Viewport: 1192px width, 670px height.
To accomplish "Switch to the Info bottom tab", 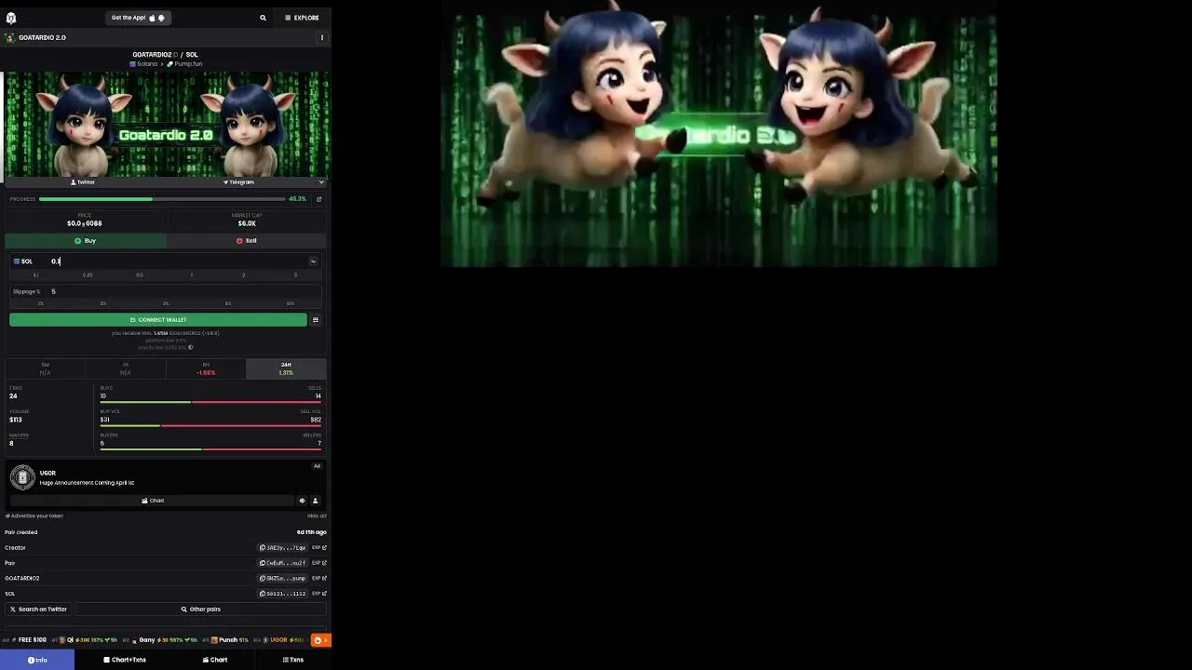I will point(37,660).
